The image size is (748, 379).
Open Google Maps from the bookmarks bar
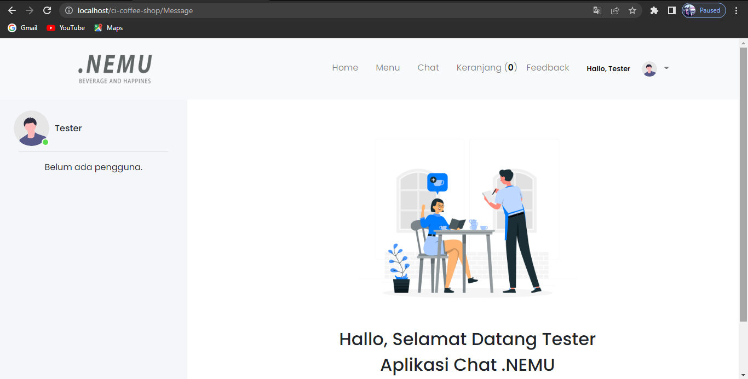coord(108,27)
